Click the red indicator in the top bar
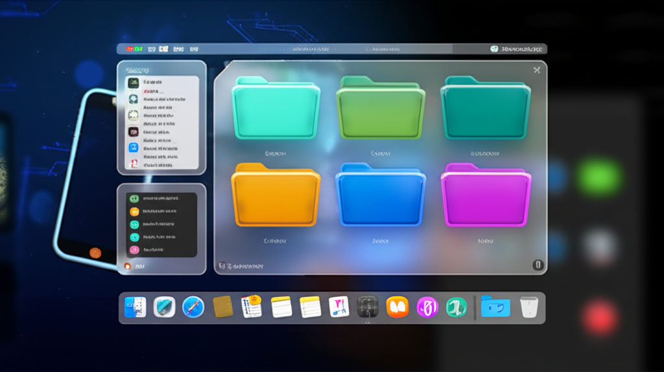The height and width of the screenshot is (372, 664). [130, 49]
